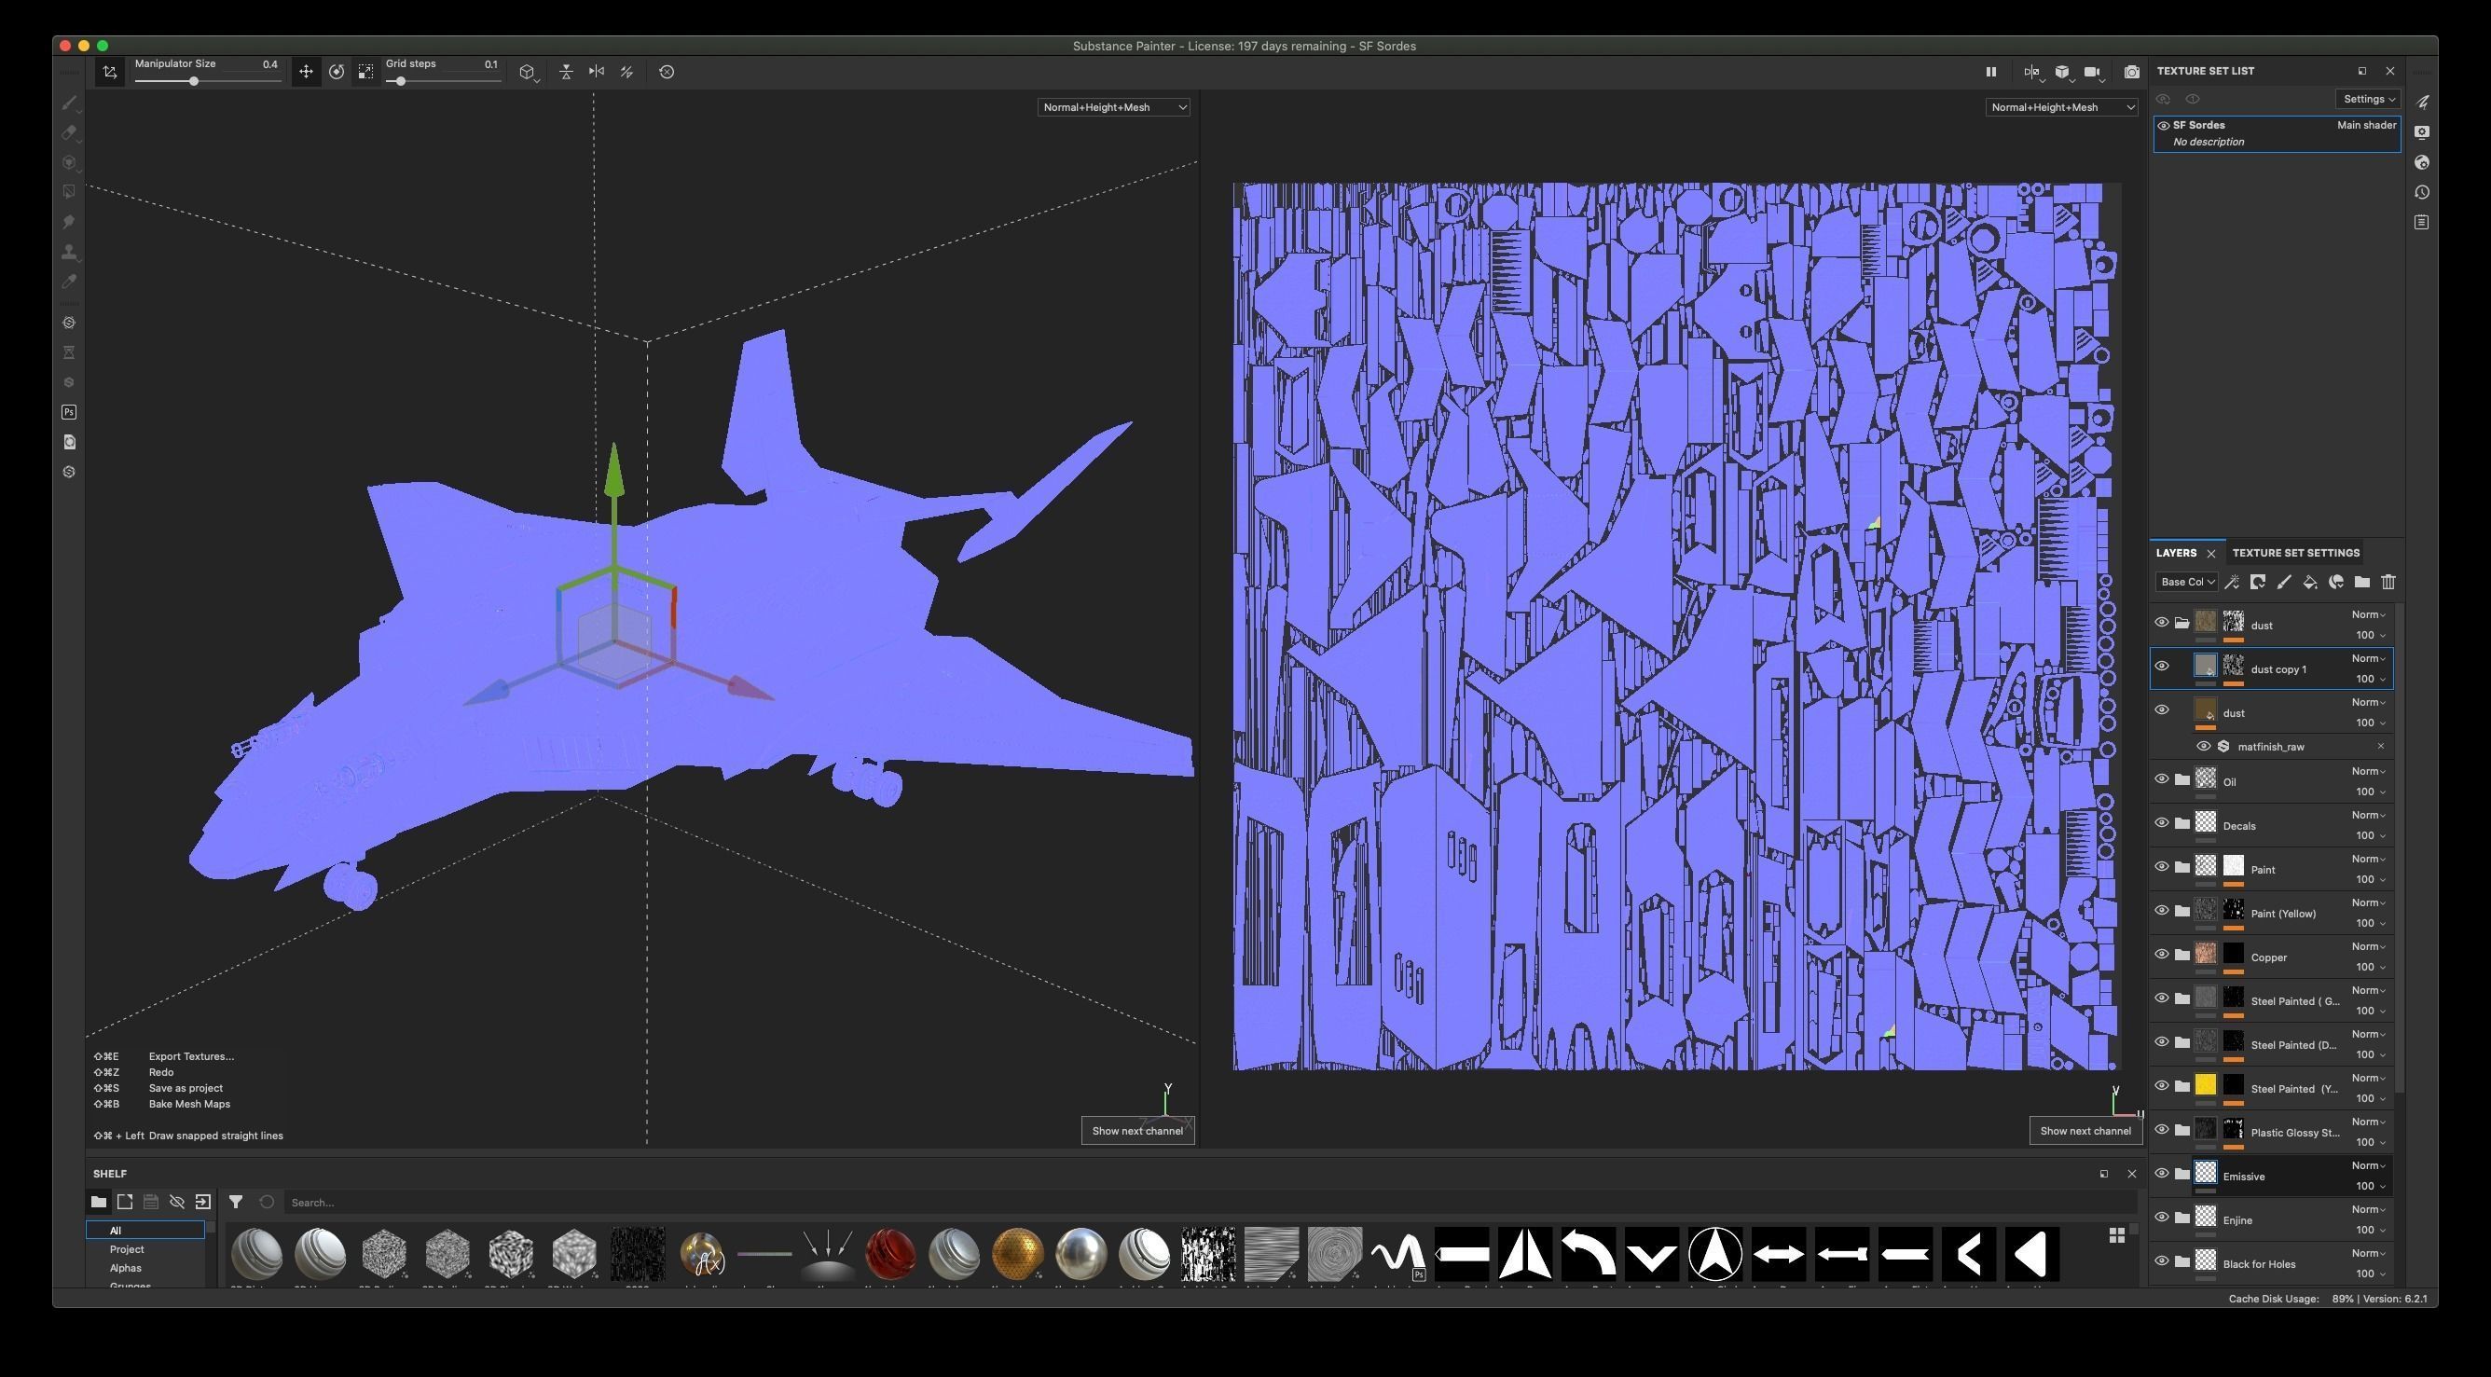
Task: Collapse the open dust folder
Action: 2181,624
